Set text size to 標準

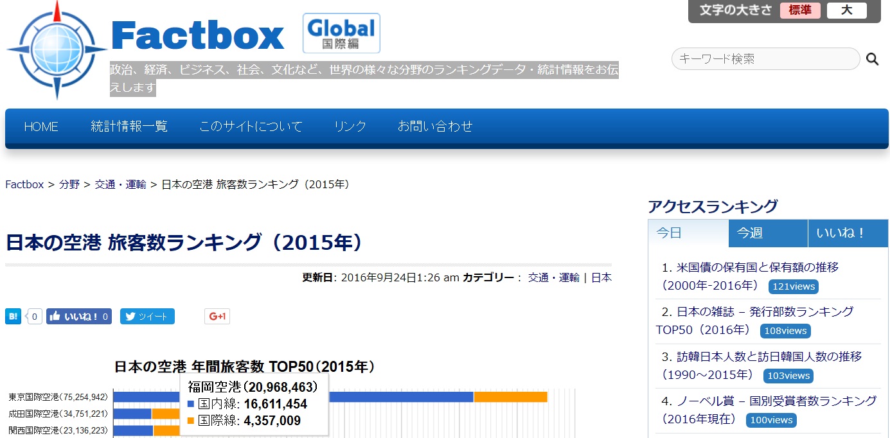pos(800,10)
